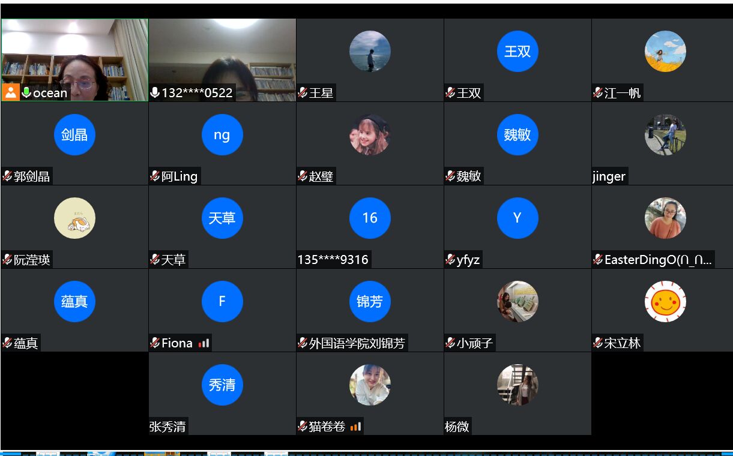Click the smiley sun avatar of 宋立林
The image size is (733, 456).
click(x=665, y=302)
